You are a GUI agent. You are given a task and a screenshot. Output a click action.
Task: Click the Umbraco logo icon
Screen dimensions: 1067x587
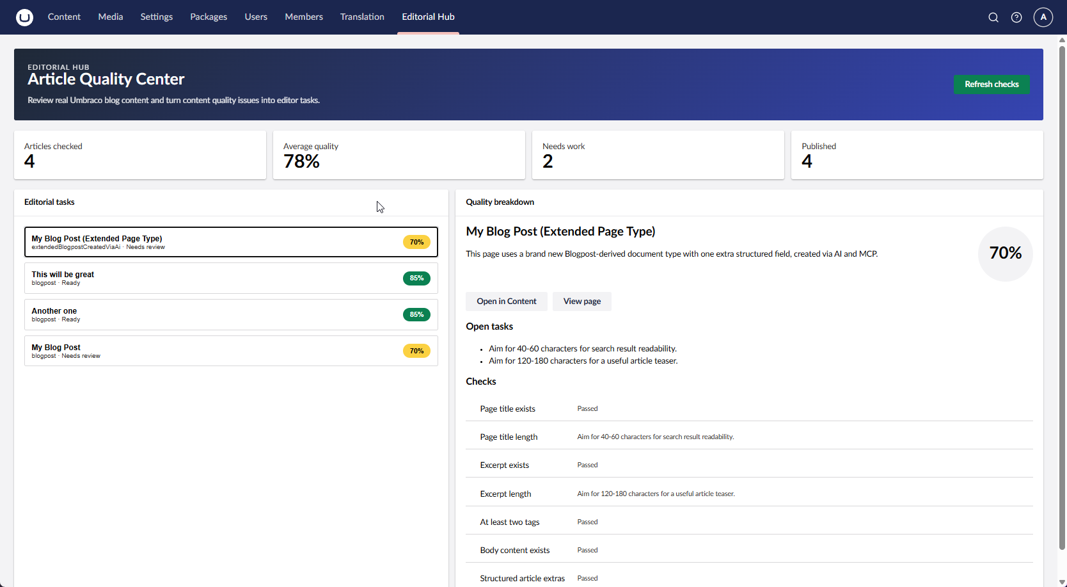click(x=24, y=17)
